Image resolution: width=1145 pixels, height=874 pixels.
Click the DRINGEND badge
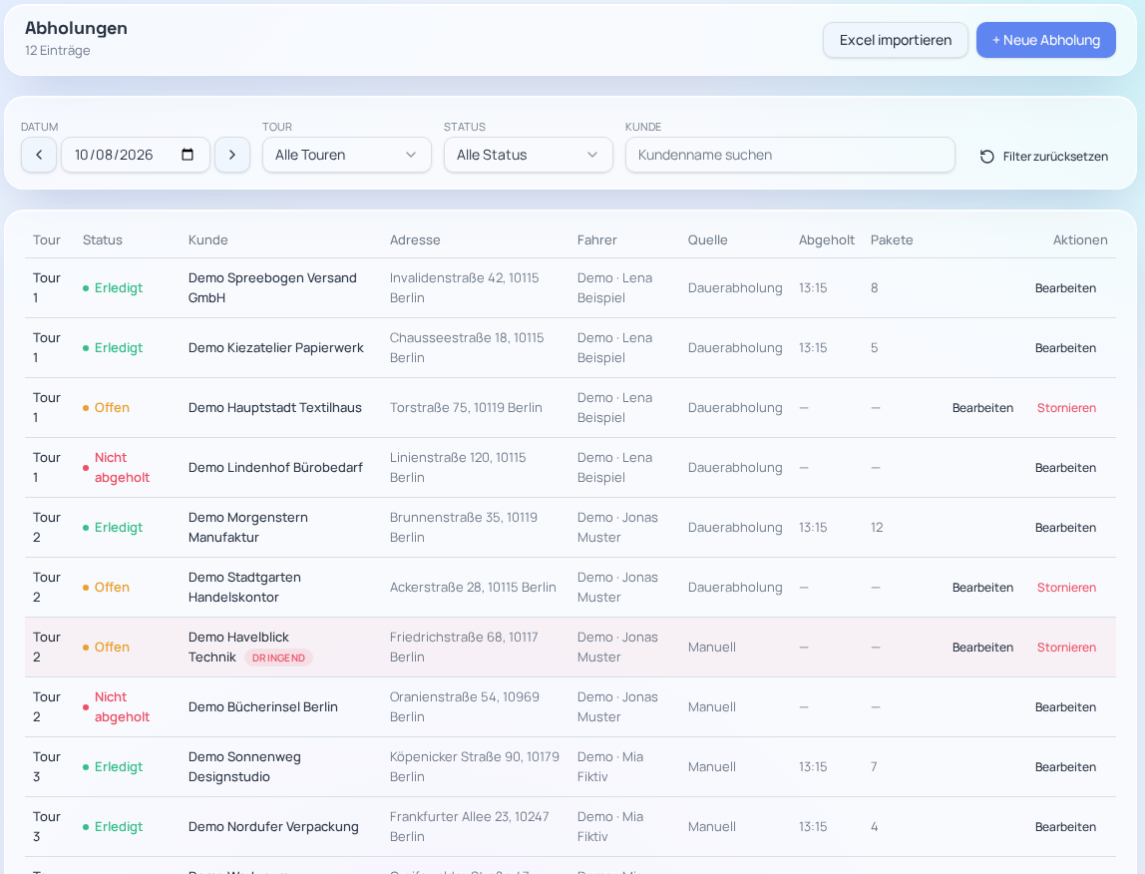[x=278, y=657]
